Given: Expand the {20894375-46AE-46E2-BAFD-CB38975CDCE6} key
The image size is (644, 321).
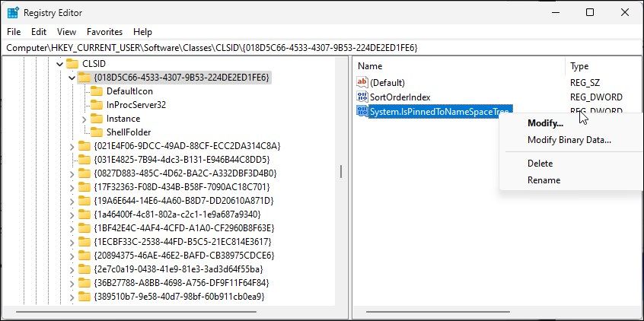Looking at the screenshot, I should coord(72,256).
